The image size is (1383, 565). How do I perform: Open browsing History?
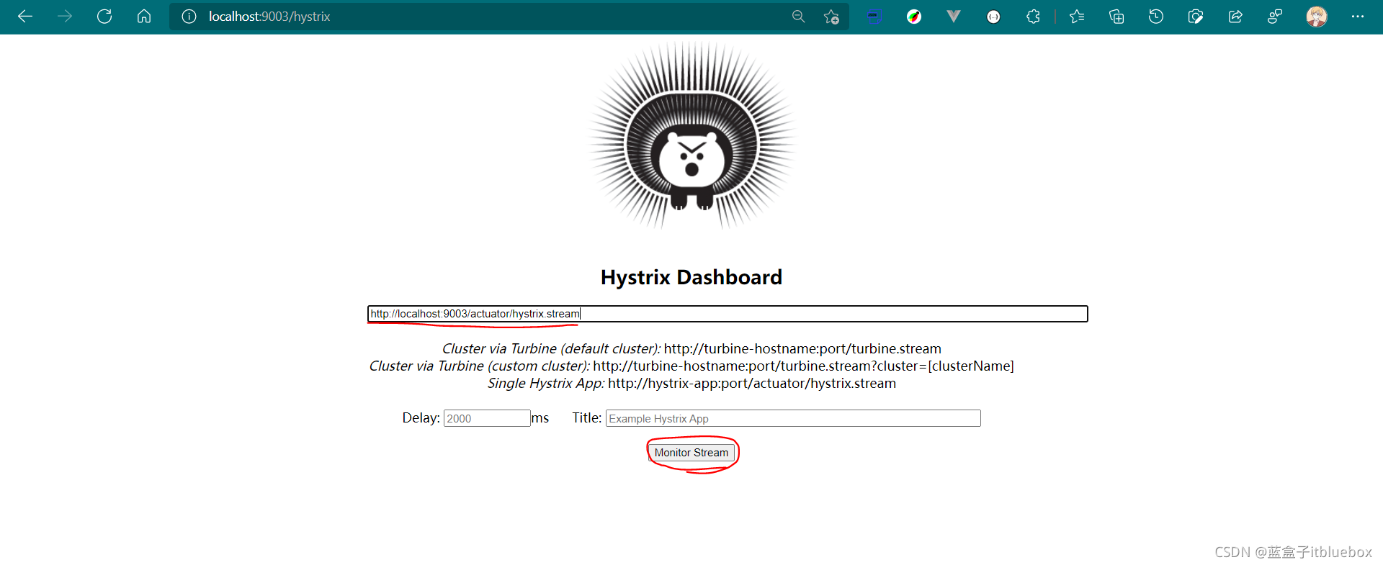(x=1156, y=17)
